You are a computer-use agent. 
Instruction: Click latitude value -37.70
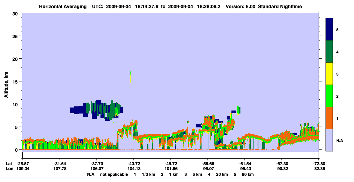pyautogui.click(x=96, y=164)
